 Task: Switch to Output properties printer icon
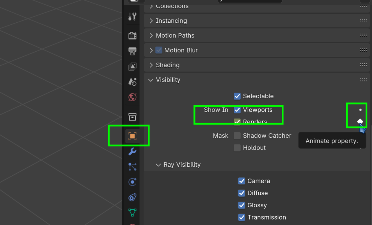click(133, 51)
